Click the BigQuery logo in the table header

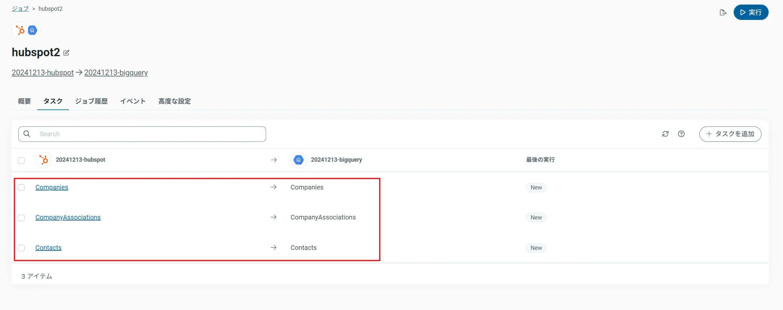point(298,160)
